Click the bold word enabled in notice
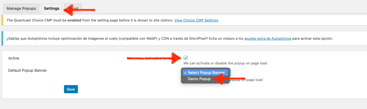The height and width of the screenshot is (109, 367). click(x=74, y=20)
